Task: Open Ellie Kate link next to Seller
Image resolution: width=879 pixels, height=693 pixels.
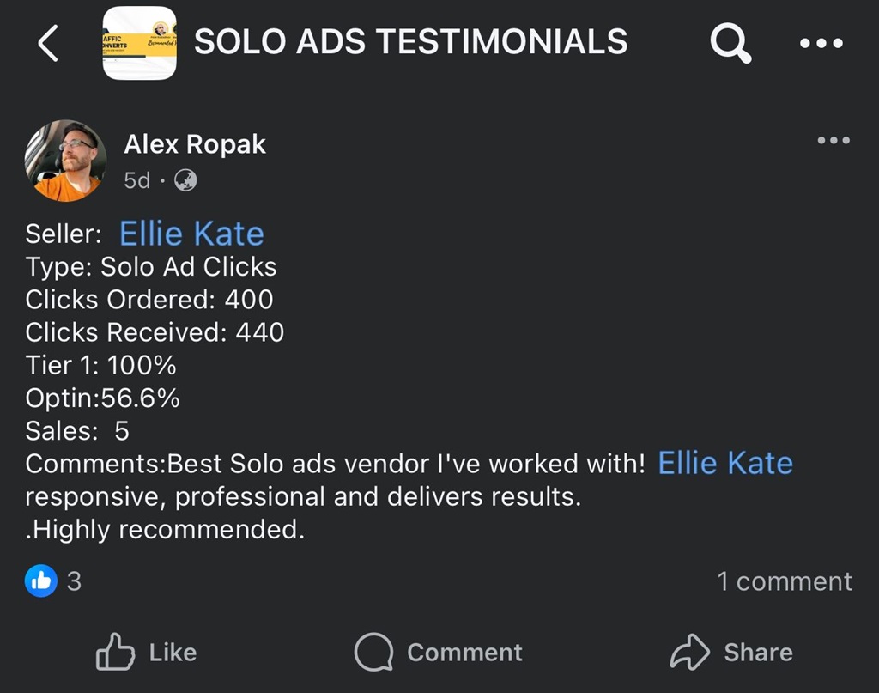Action: [x=191, y=234]
